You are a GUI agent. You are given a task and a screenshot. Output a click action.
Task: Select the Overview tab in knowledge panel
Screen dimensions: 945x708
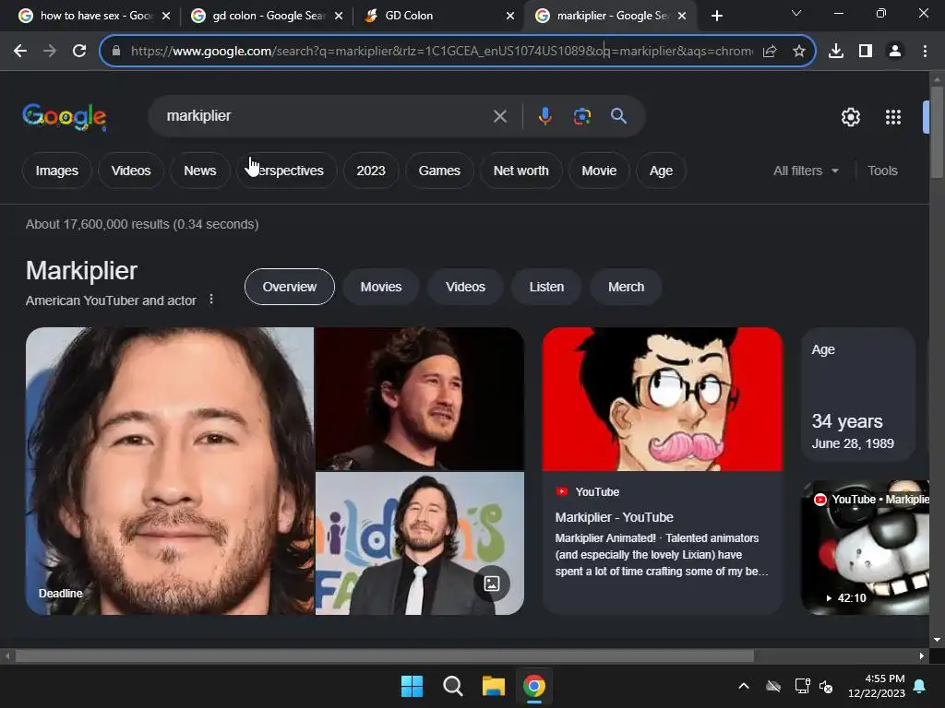[x=289, y=288]
